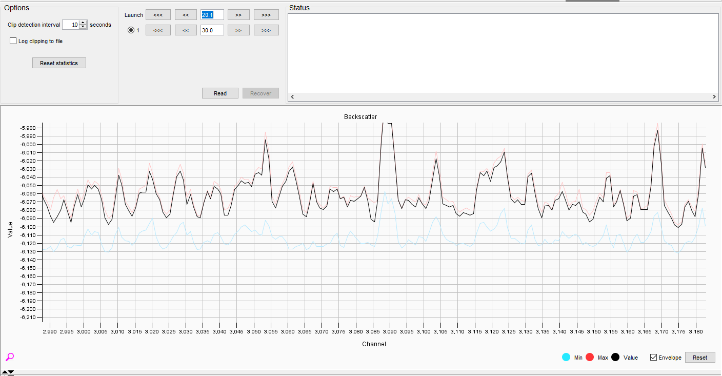
Task: Select radio button 1
Action: pyautogui.click(x=131, y=30)
